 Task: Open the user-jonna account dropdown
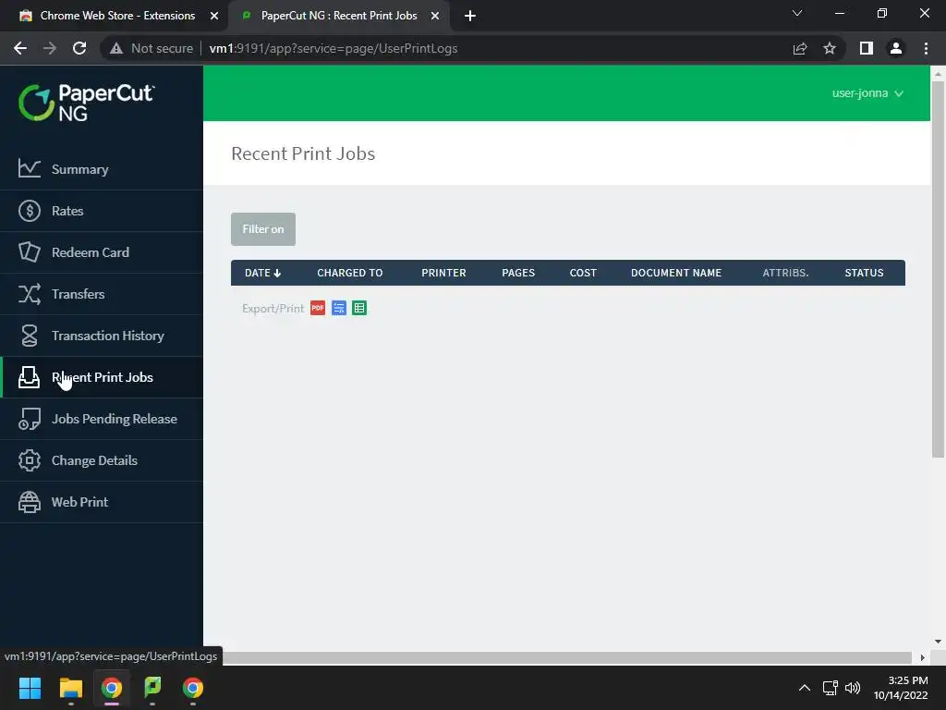click(867, 93)
